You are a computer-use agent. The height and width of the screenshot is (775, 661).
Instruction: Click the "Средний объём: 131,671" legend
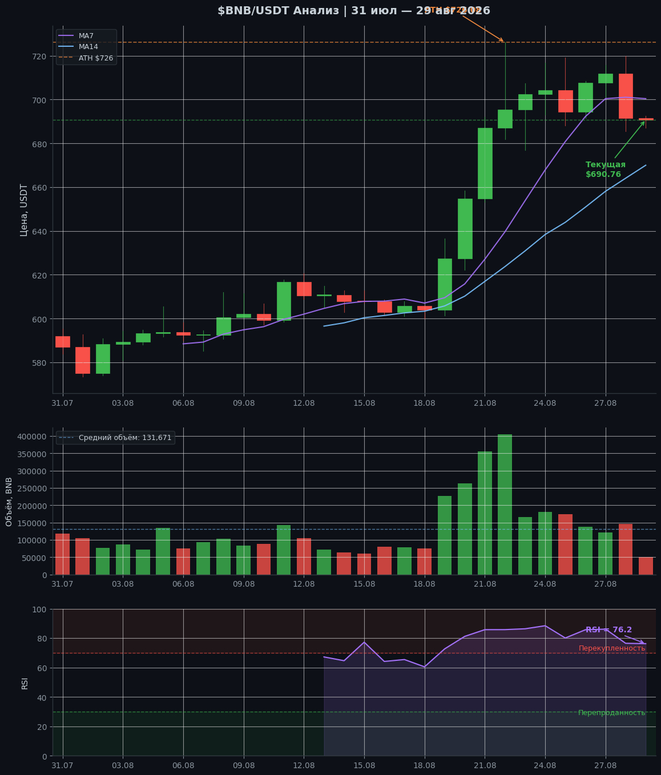(x=116, y=438)
